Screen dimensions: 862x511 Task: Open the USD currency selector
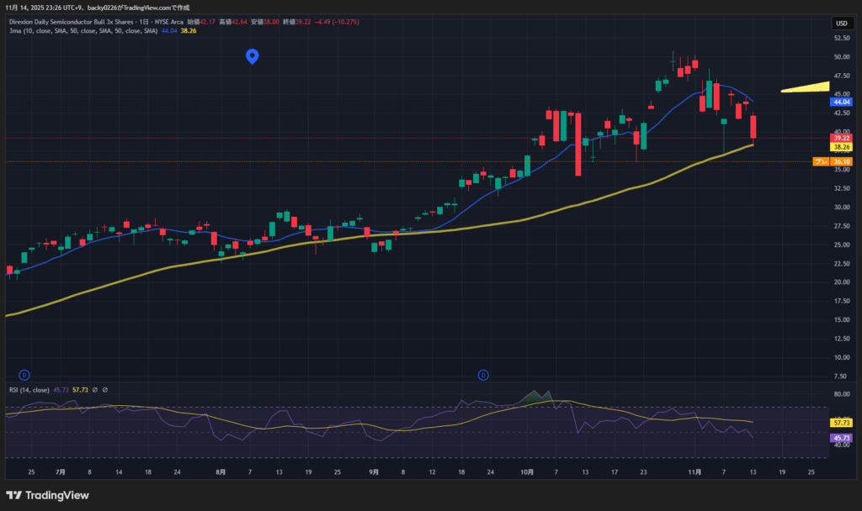[x=840, y=23]
